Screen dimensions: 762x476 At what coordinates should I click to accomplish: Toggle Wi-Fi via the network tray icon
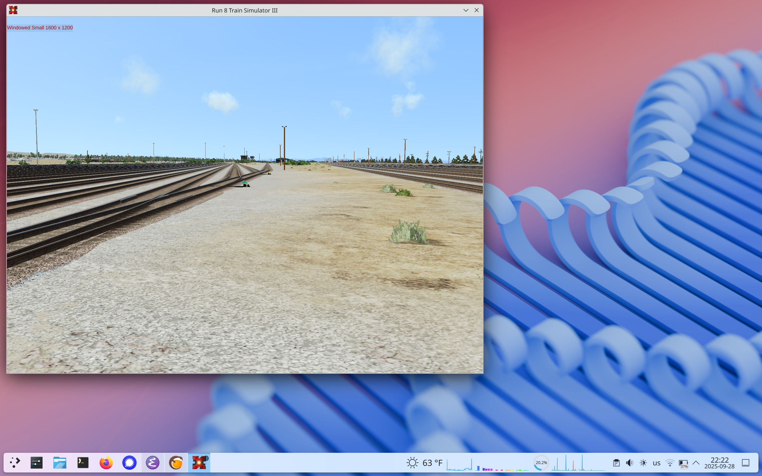(669, 463)
